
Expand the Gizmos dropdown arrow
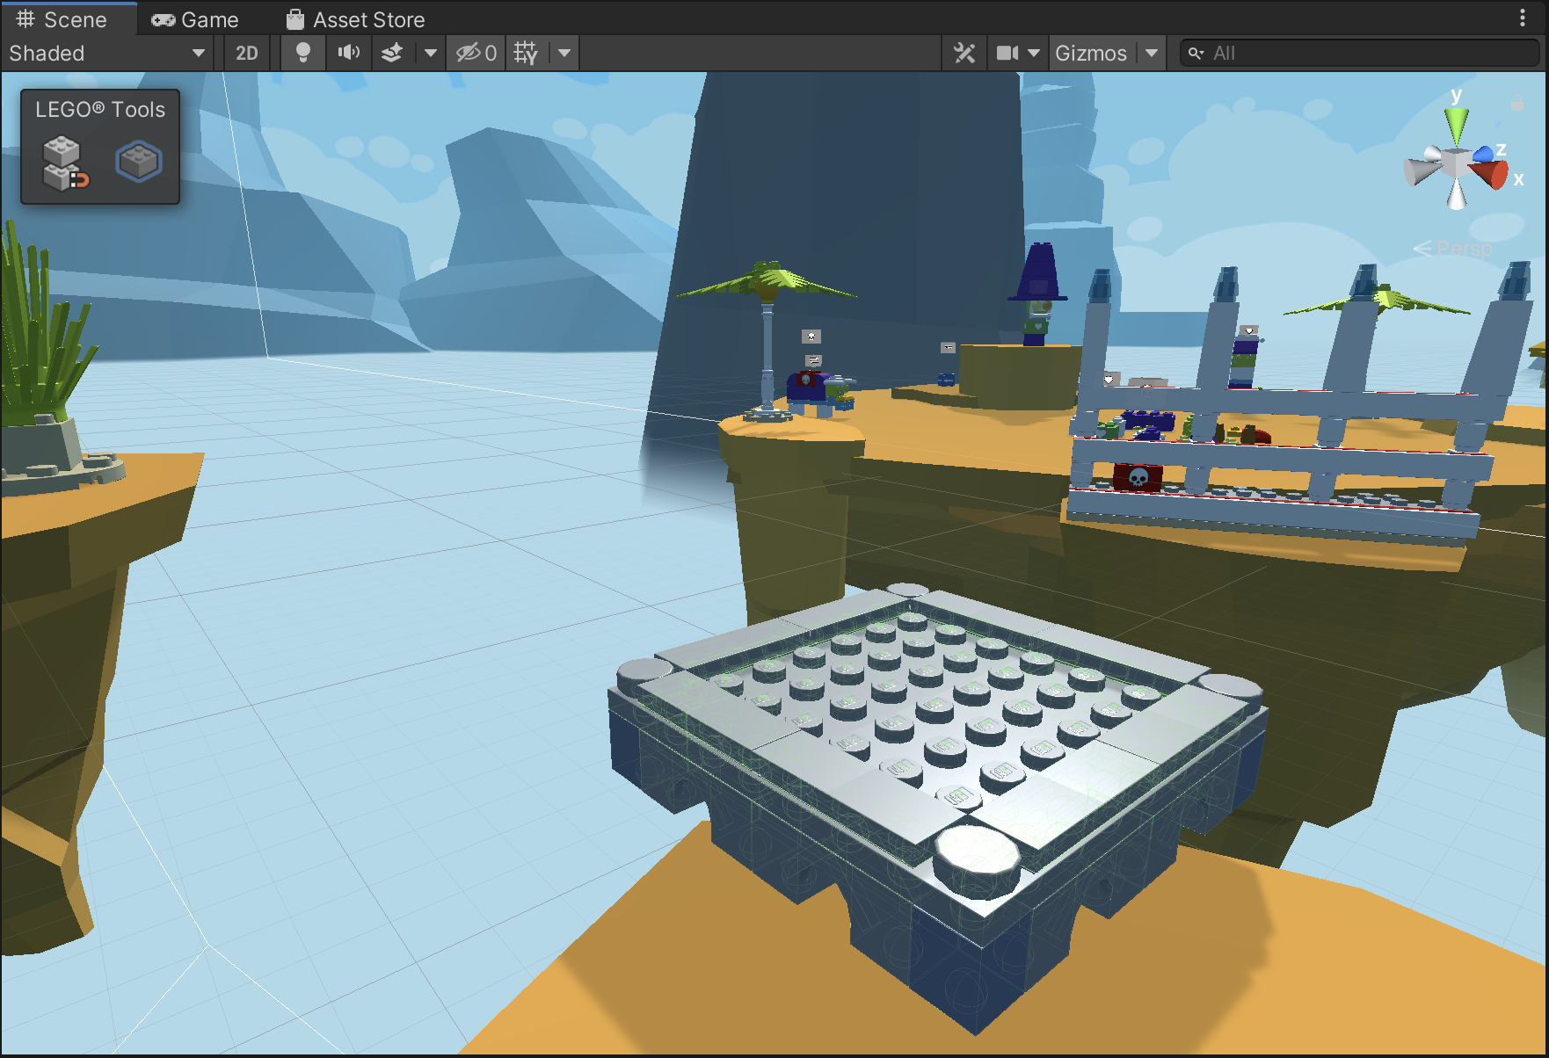(x=1152, y=54)
